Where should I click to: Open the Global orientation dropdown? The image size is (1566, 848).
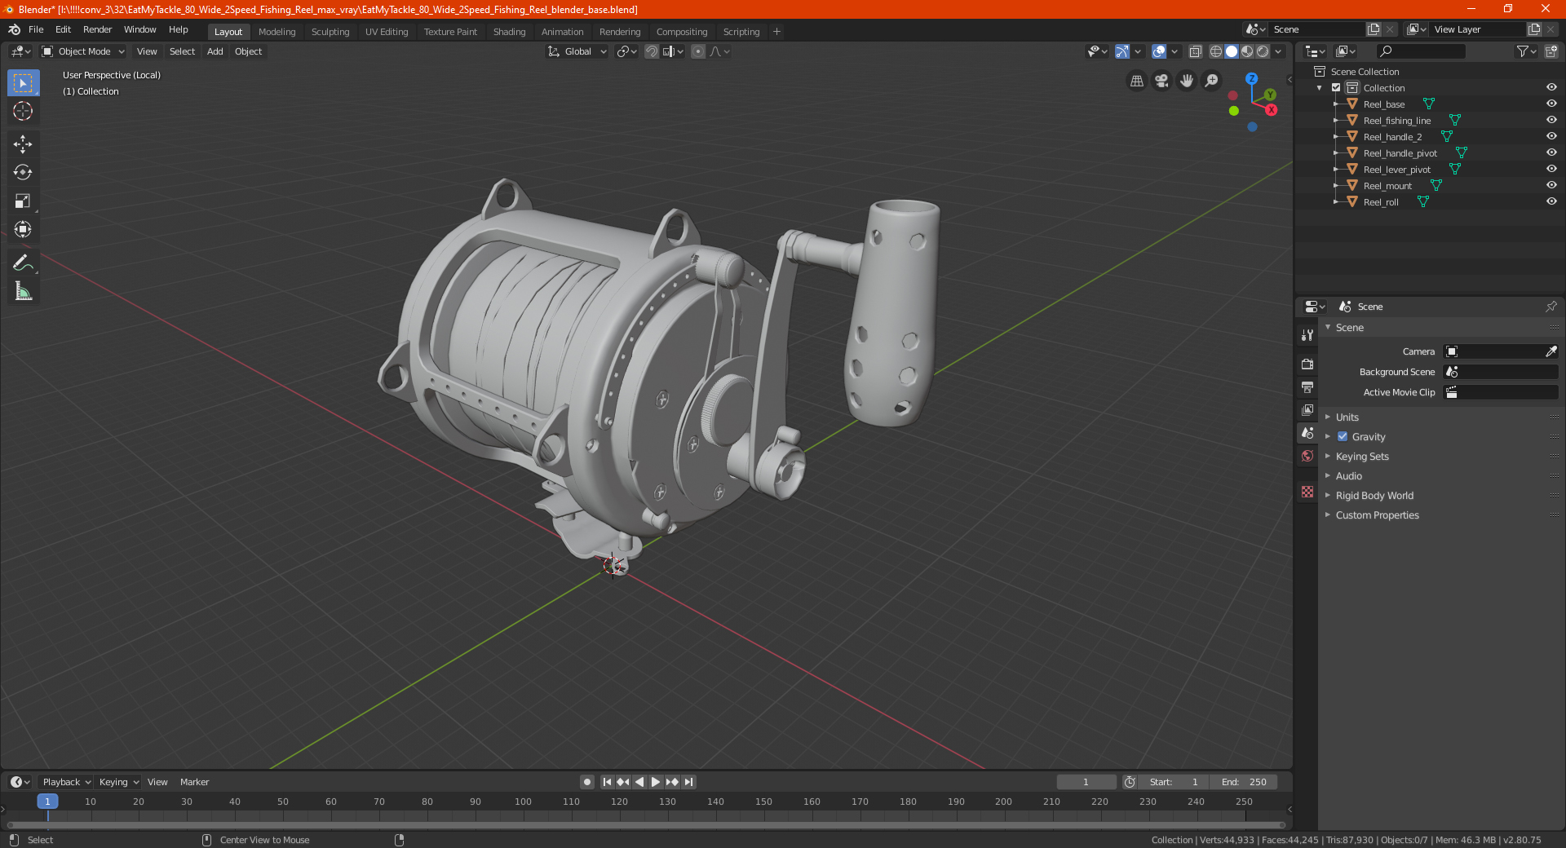point(577,51)
